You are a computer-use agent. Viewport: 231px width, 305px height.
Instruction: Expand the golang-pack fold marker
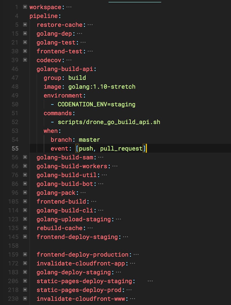coord(25,193)
